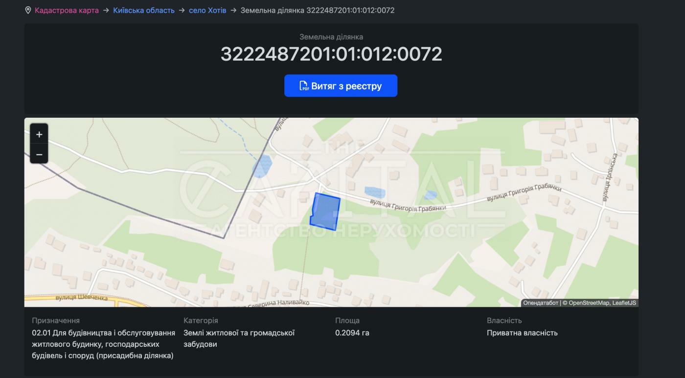
Task: Open LeafletJS attribution link
Action: tap(624, 303)
